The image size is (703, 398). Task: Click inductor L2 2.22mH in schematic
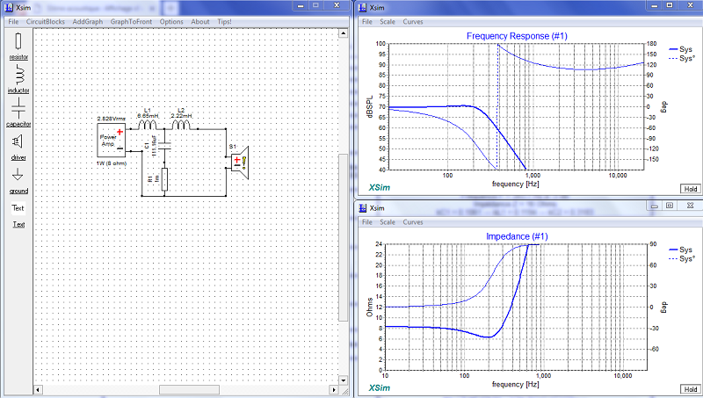click(181, 124)
